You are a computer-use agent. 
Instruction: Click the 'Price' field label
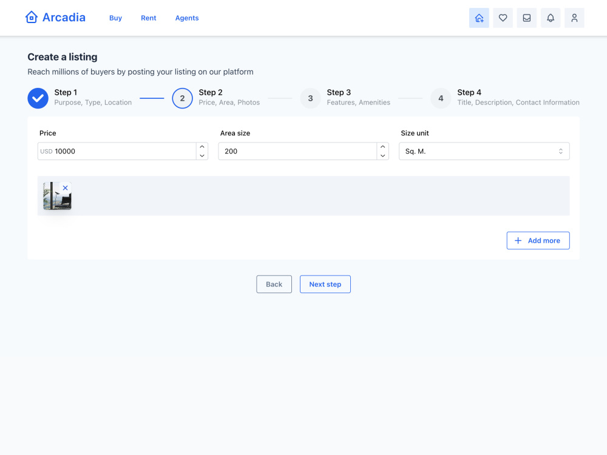tap(47, 133)
